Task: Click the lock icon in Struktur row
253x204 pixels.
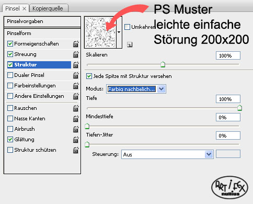Action: pos(76,65)
